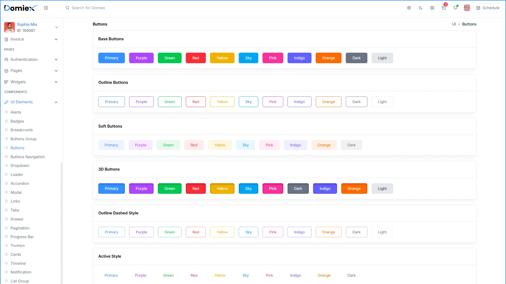
Task: Click the outline Sky button
Action: click(x=249, y=102)
